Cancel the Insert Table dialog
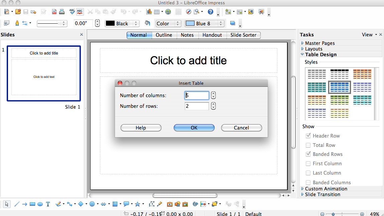Image resolution: width=384 pixels, height=216 pixels. [241, 128]
